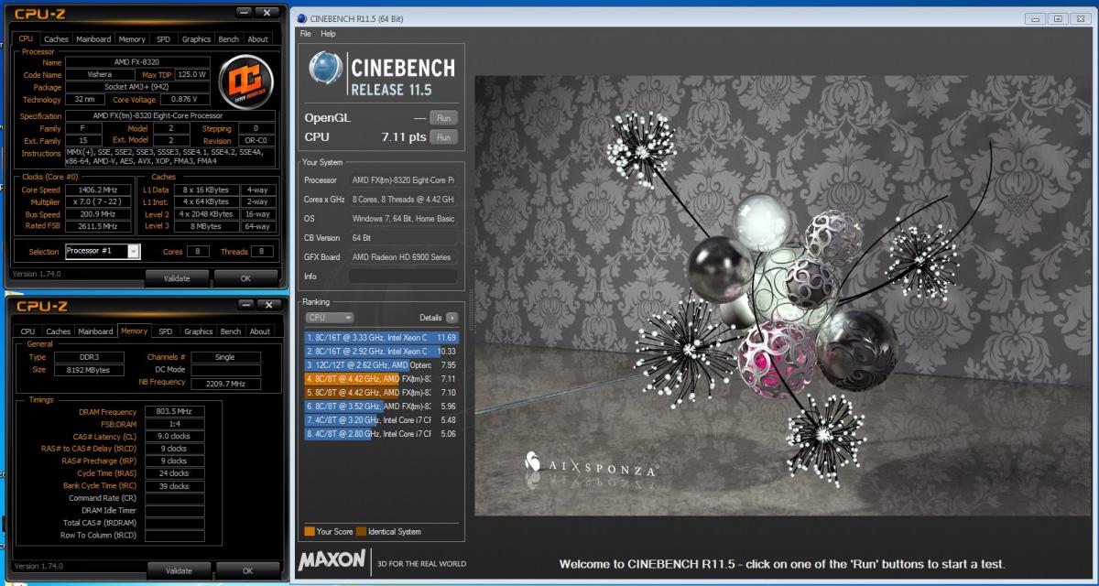
Task: Click Validate button in top CPU-Z window
Action: tap(177, 277)
